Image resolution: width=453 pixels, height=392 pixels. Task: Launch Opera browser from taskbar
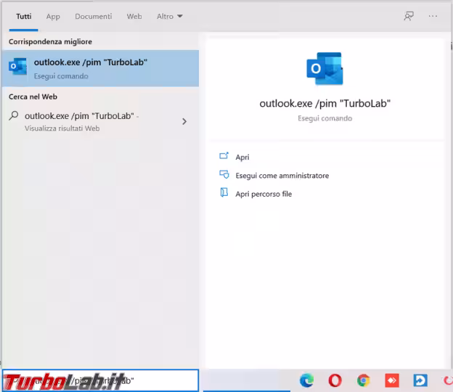coord(335,380)
